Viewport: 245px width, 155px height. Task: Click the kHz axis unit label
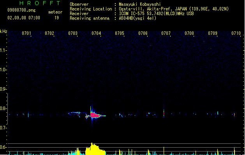pyautogui.click(x=4, y=31)
